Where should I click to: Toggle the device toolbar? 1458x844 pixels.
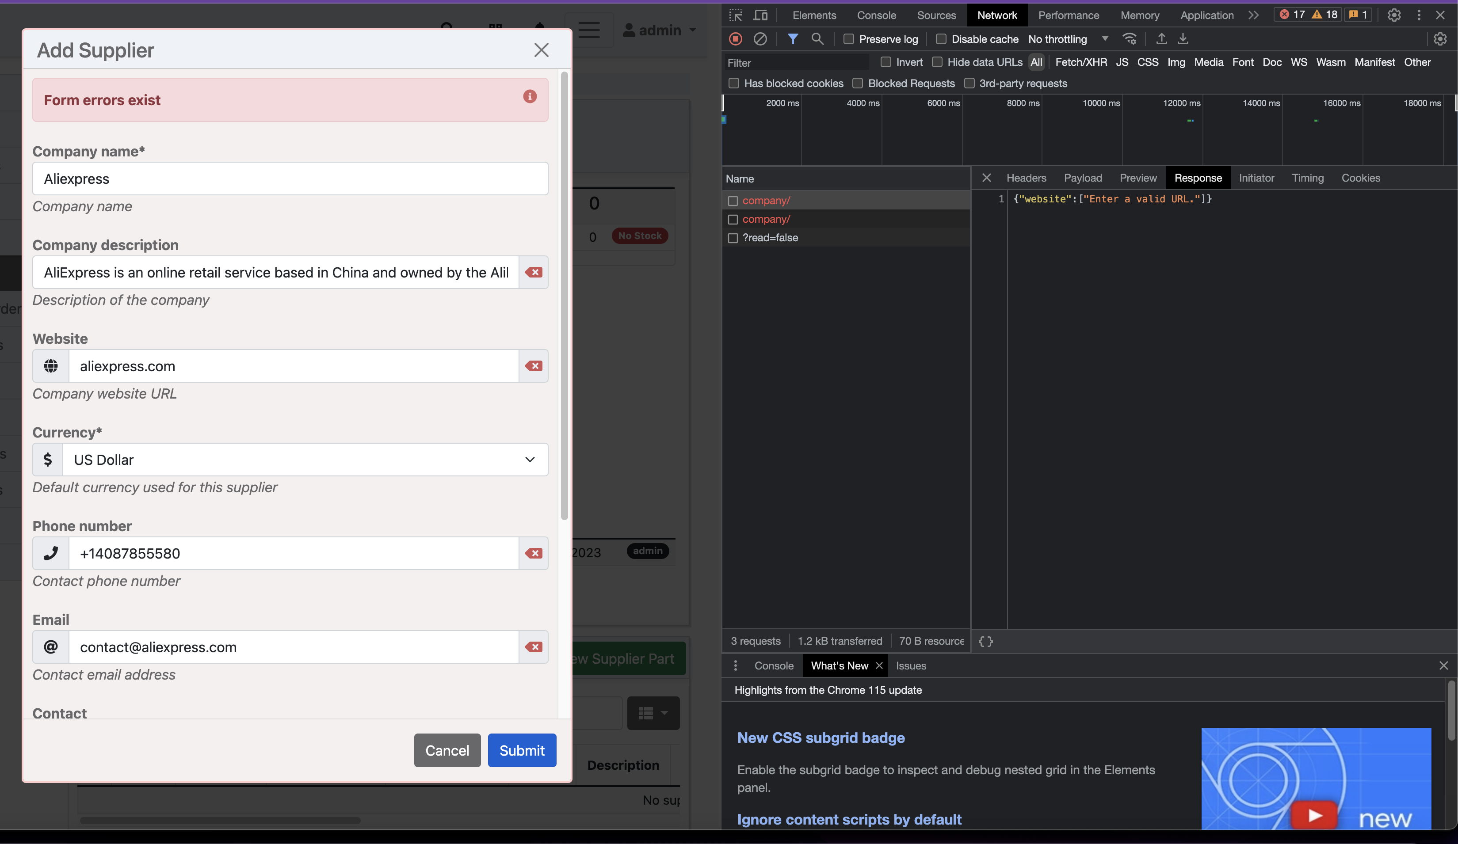760,15
